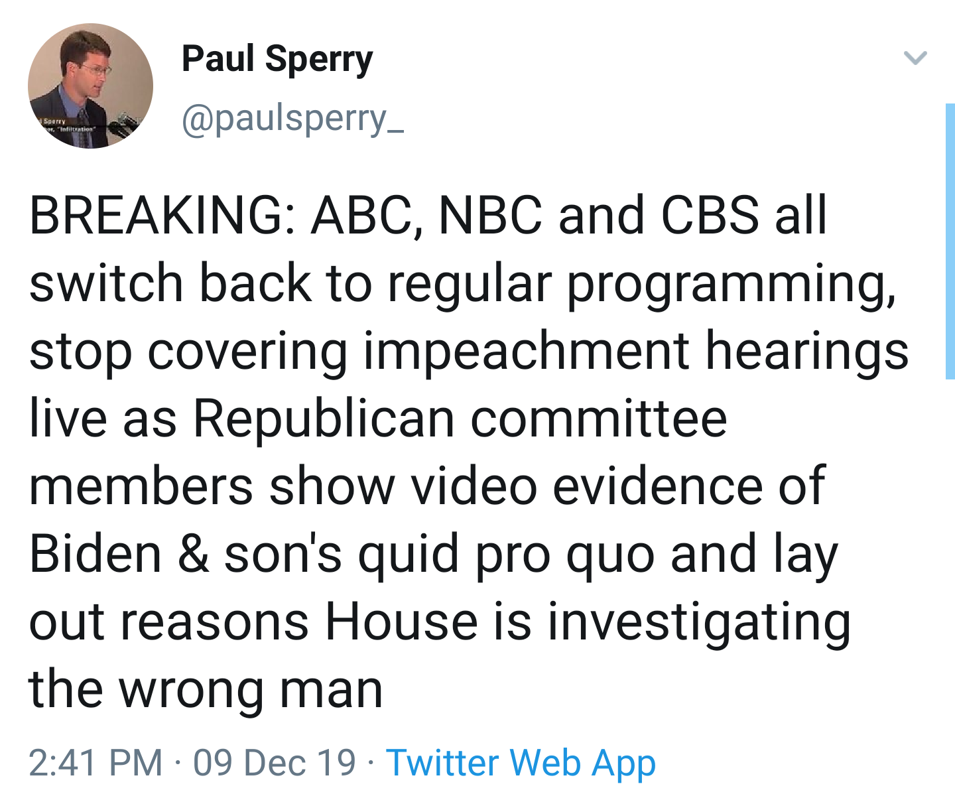Click the final line 'the wrong man'

(206, 689)
